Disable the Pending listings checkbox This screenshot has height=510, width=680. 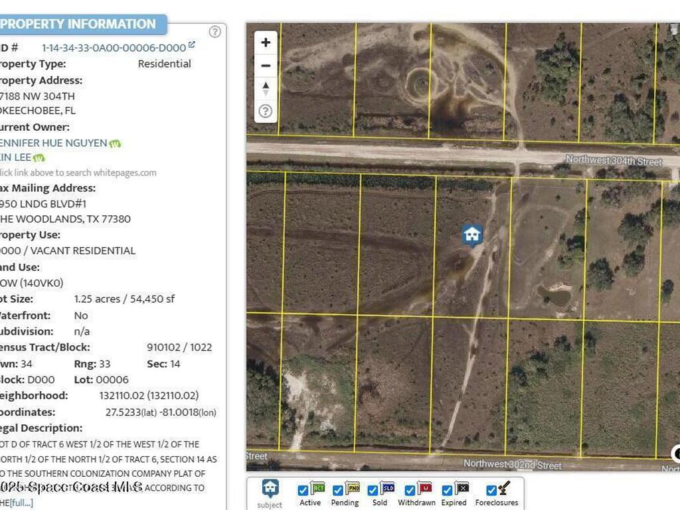coord(337,490)
